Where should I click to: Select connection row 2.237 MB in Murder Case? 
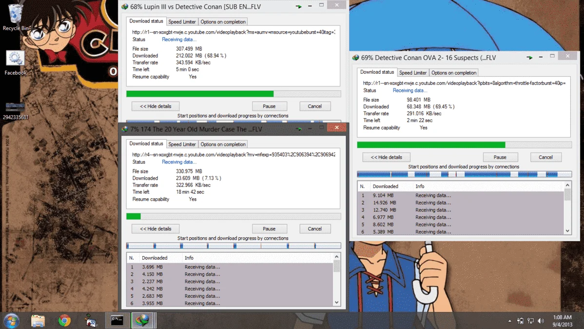[x=230, y=282]
